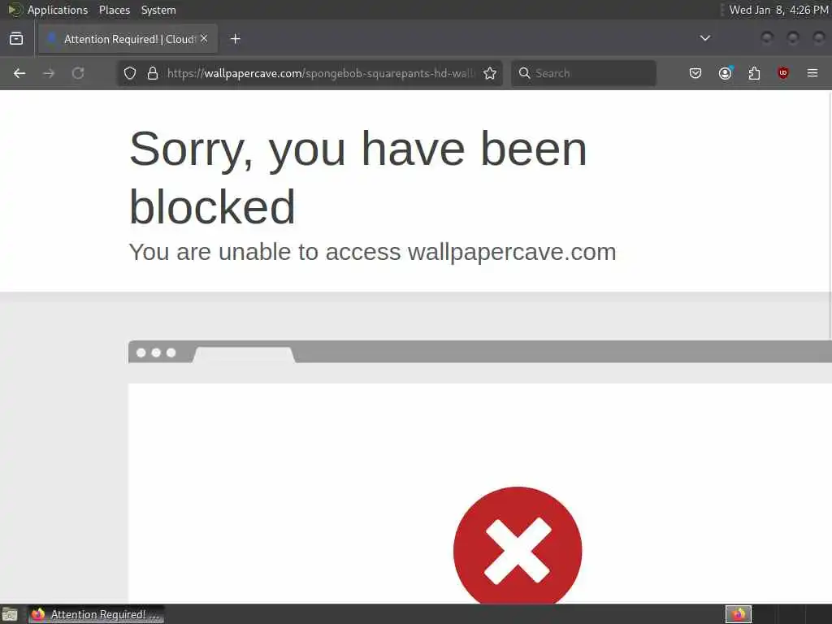Screen dimensions: 832x624
Task: Open a new tab with plus
Action: pyautogui.click(x=235, y=39)
